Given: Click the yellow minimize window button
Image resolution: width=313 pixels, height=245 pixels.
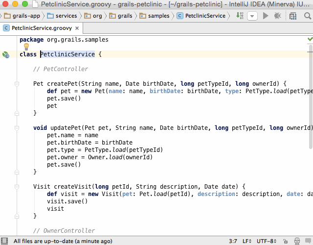Looking at the screenshot, I should tap(15, 3).
